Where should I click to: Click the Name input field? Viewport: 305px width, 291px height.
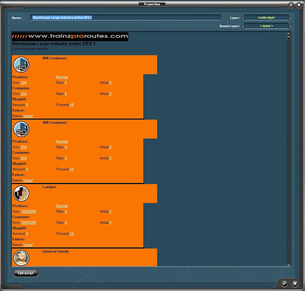(125, 18)
